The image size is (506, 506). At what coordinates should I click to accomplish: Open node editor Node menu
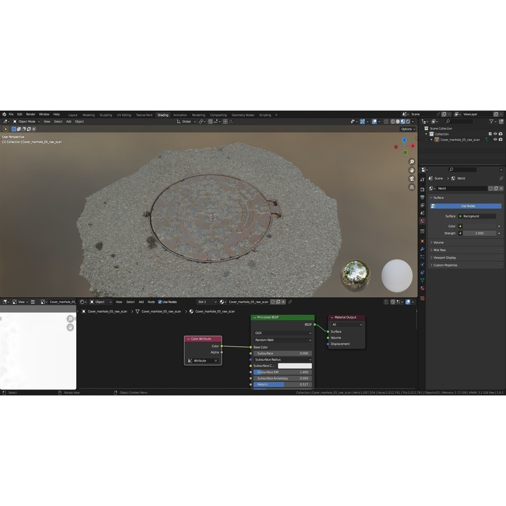click(x=151, y=302)
